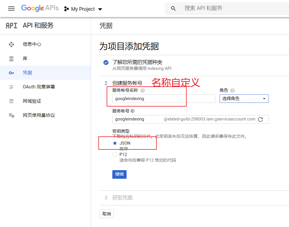The width and height of the screenshot is (289, 227).
Task: Click the completed step checkmark for 了解您所需的凭据种类
Action: point(106,63)
